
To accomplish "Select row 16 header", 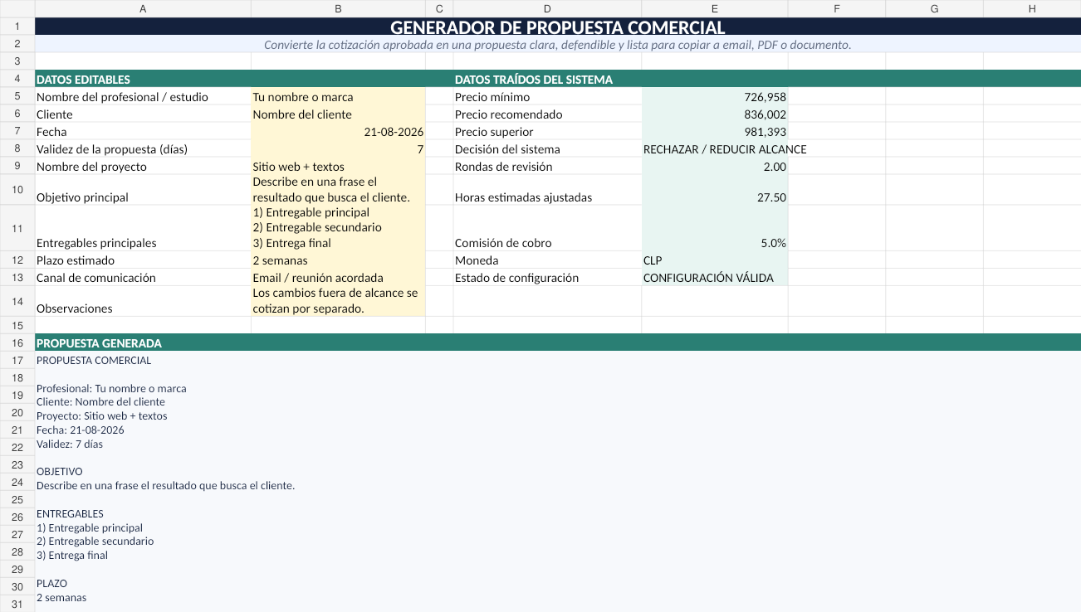I will click(17, 342).
